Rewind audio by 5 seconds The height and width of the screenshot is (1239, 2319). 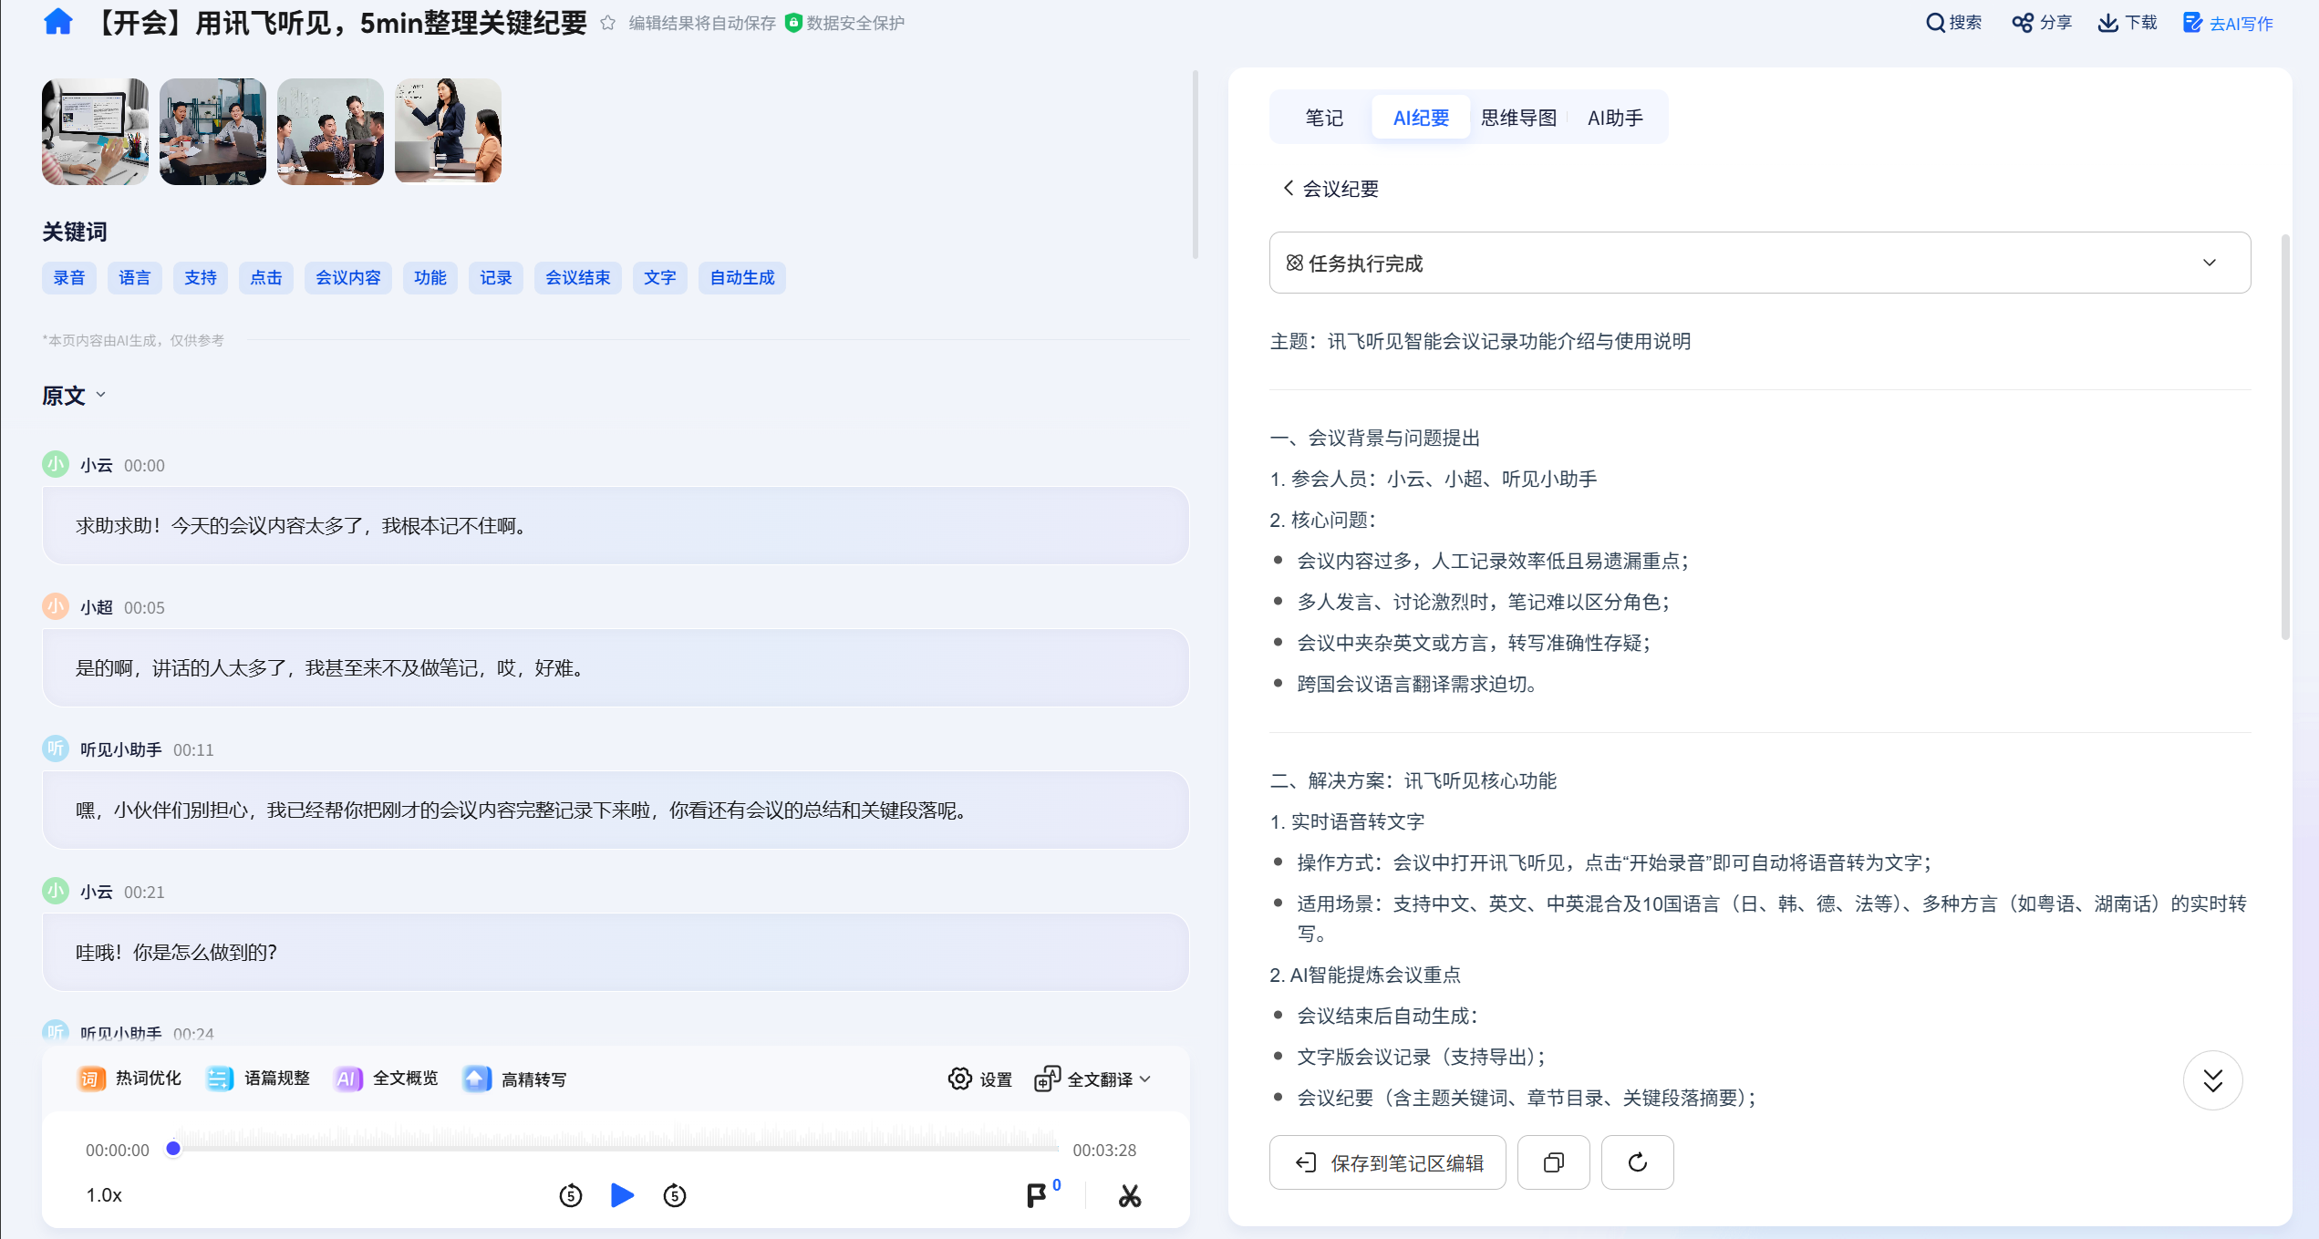click(571, 1195)
